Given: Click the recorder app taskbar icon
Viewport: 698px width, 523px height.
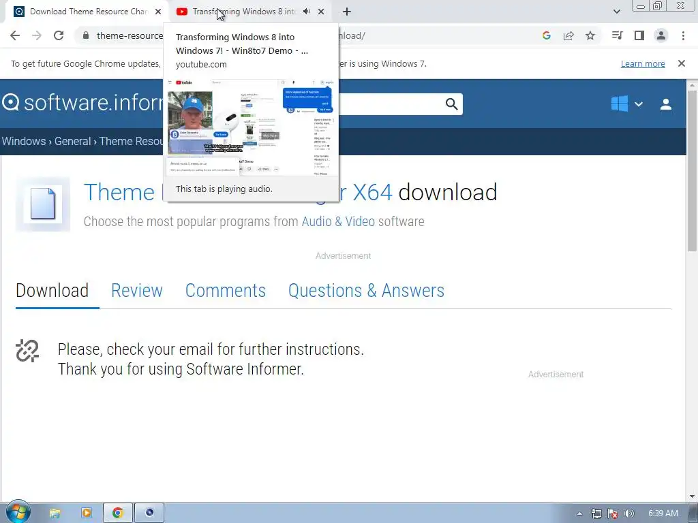Looking at the screenshot, I should (x=149, y=513).
